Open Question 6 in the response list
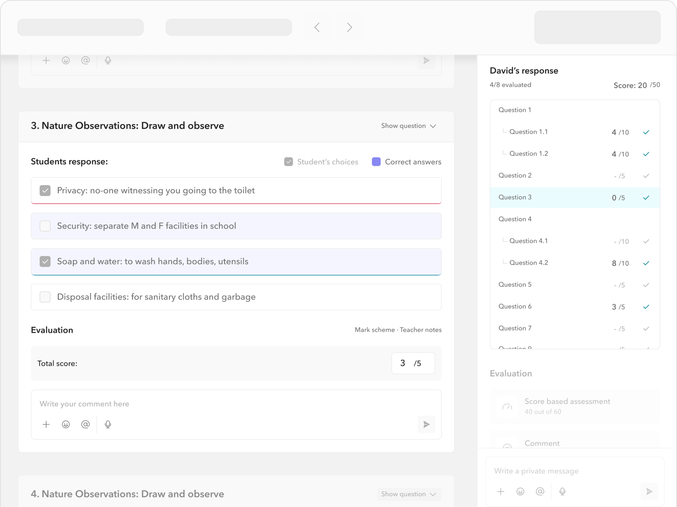The width and height of the screenshot is (677, 507). [x=515, y=306]
